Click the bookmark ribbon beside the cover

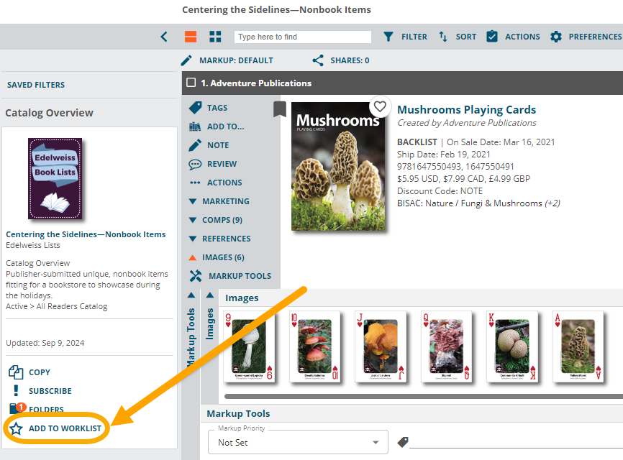point(280,109)
